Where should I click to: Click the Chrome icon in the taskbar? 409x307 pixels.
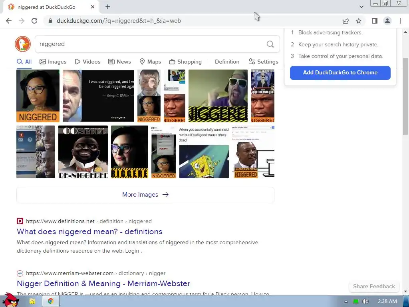pyautogui.click(x=51, y=301)
